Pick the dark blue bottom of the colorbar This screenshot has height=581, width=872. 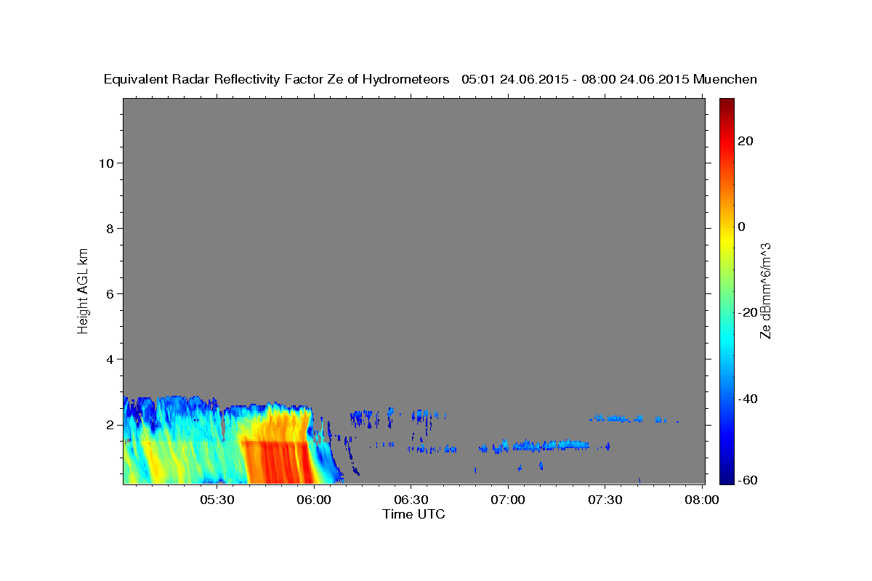tap(726, 478)
